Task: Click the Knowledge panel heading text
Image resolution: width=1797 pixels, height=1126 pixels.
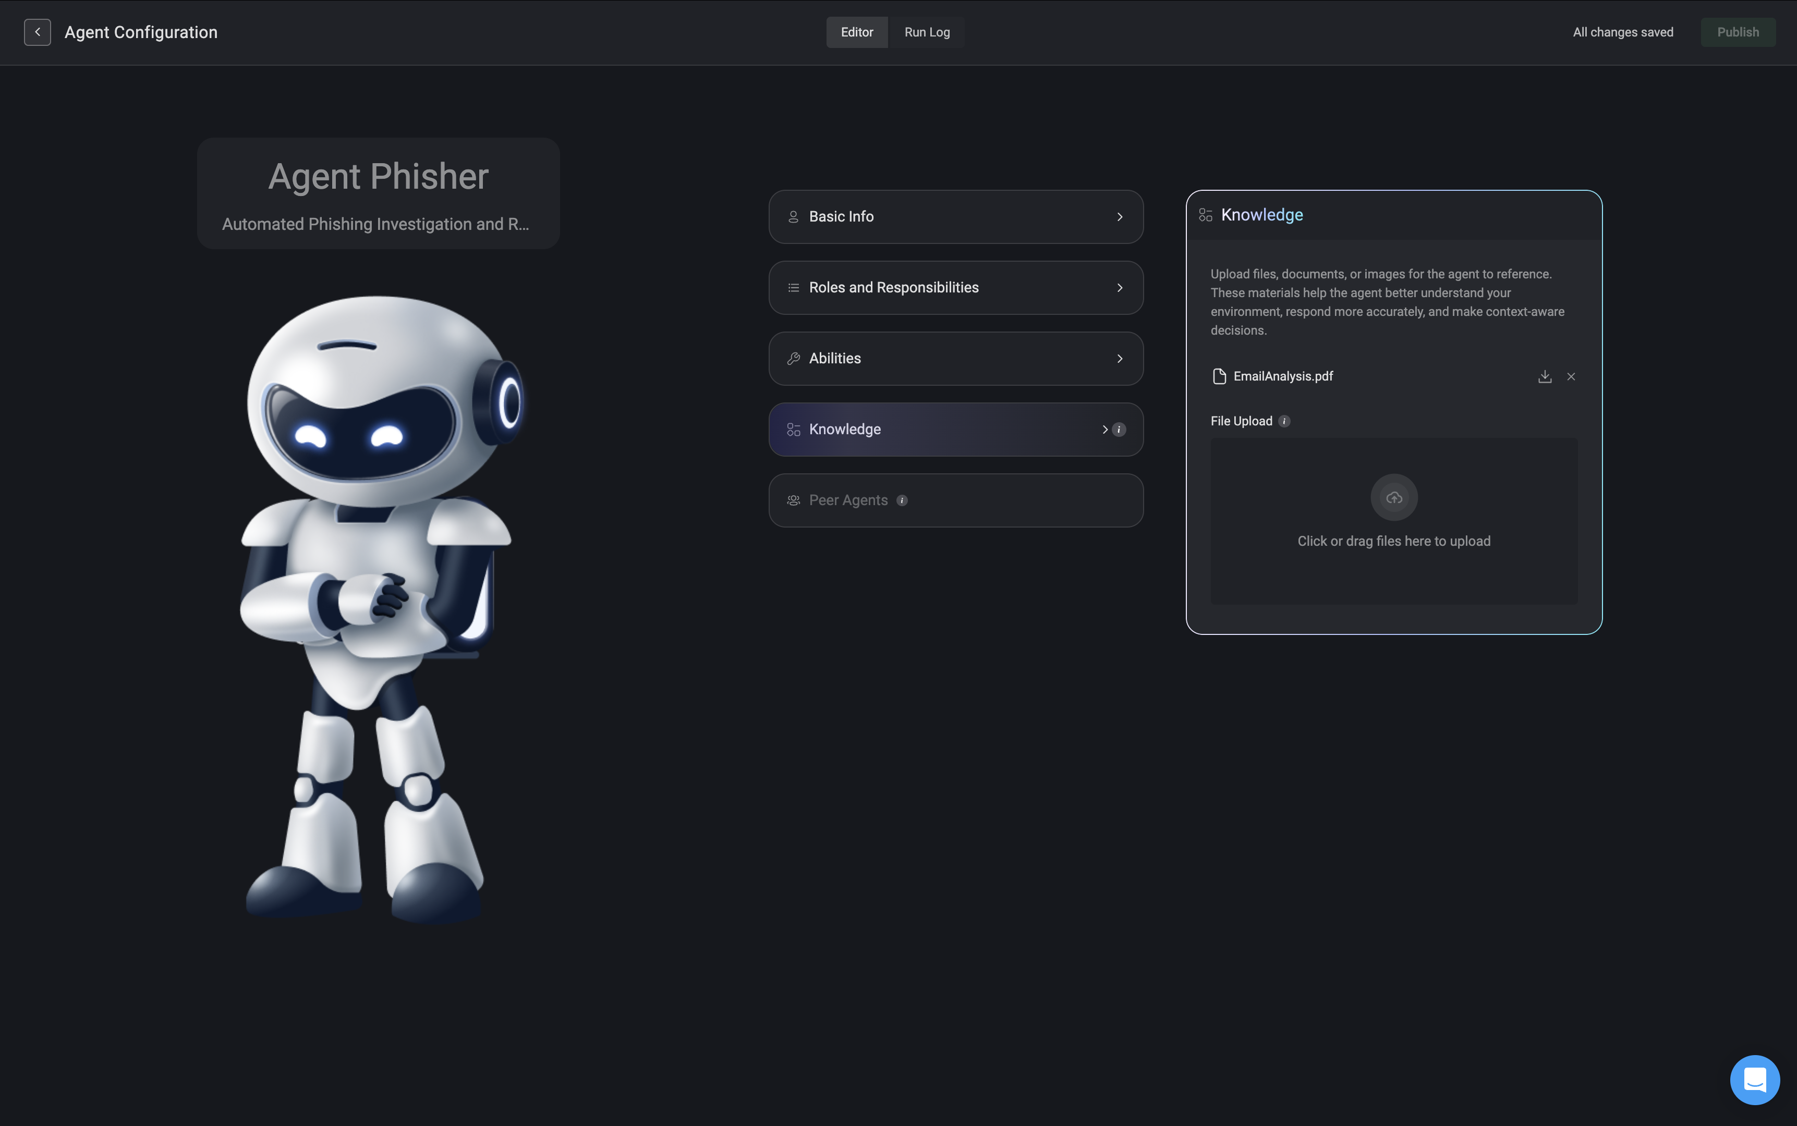Action: coord(1261,215)
